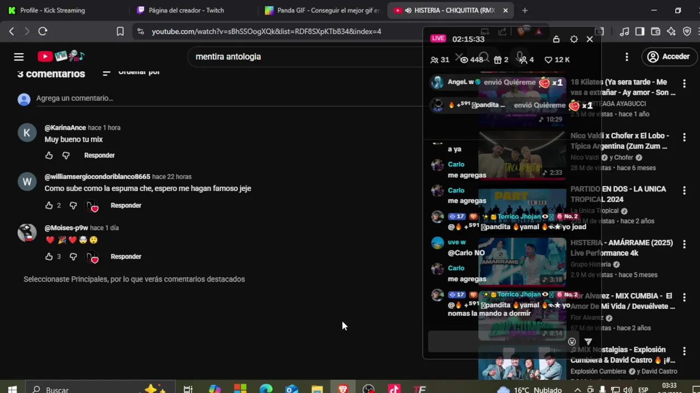This screenshot has height=393, width=700.
Task: Open the bookmark icon in address bar
Action: point(120,32)
